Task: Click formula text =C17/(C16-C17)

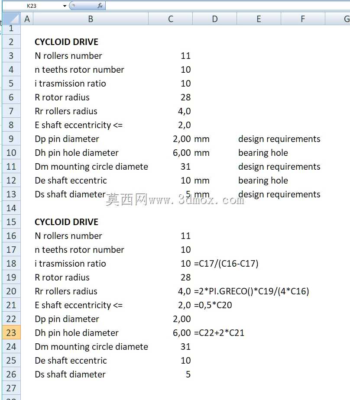Action: 226,264
